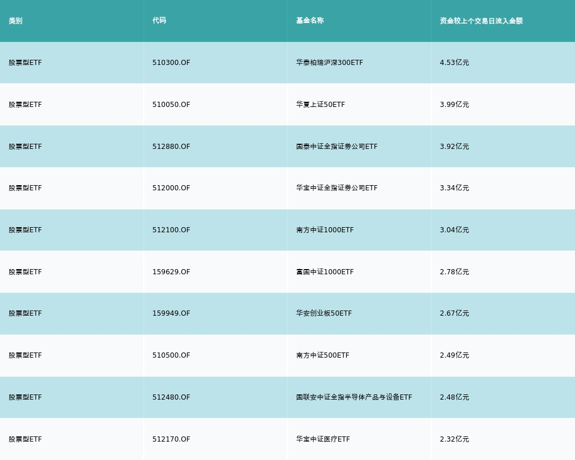Screen dimensions: 575x460
Task: Click fund code 512480.OF
Action: [x=171, y=397]
